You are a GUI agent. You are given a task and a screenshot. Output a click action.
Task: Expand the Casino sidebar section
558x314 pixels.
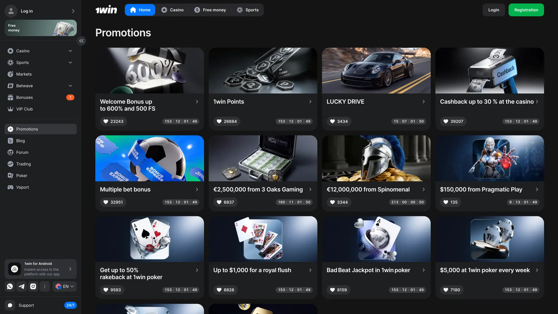[70, 51]
